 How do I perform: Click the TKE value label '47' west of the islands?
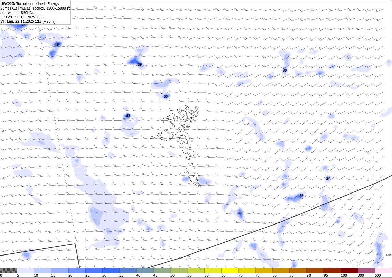pos(128,116)
